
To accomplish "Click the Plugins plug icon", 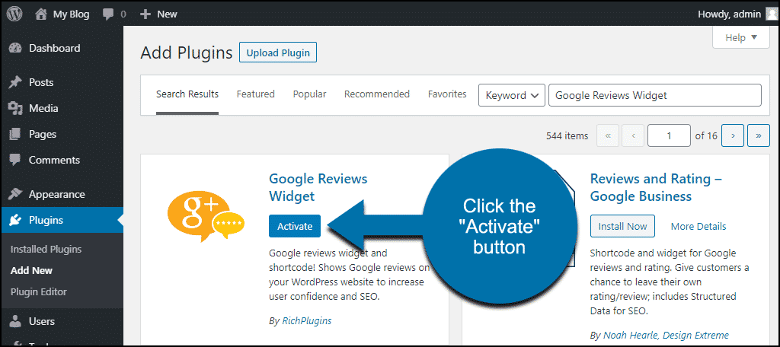I will coord(15,220).
